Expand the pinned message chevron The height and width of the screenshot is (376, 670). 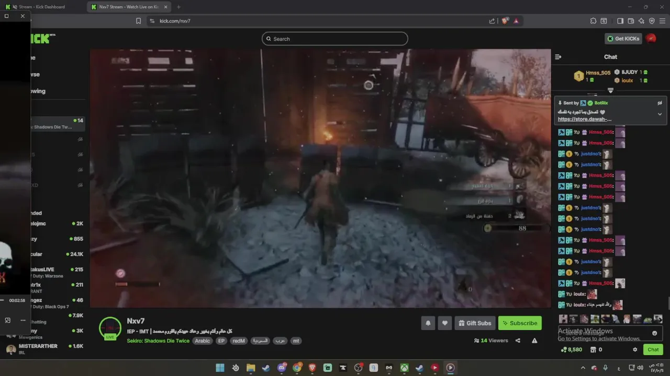tap(660, 114)
